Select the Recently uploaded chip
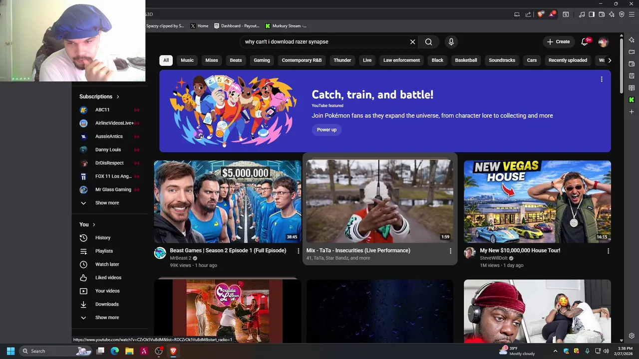This screenshot has height=359, width=639. click(568, 60)
